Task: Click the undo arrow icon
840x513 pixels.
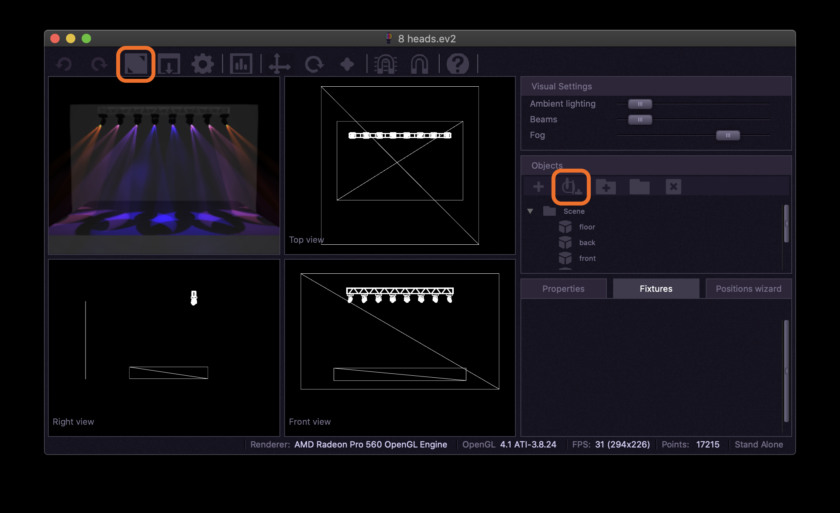Action: [x=64, y=64]
